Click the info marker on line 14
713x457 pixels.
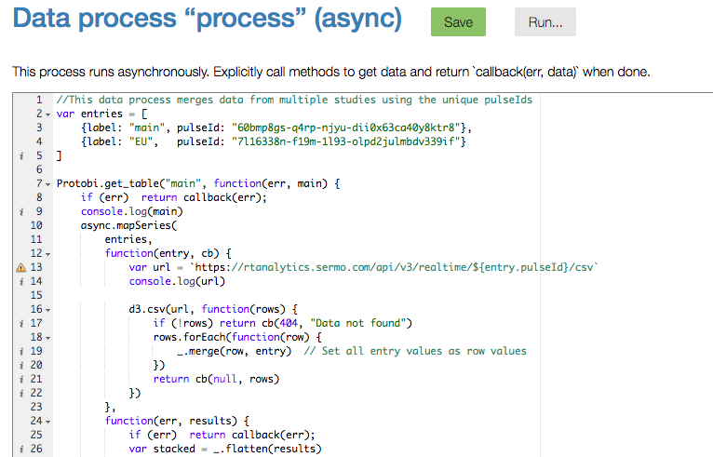pyautogui.click(x=21, y=281)
